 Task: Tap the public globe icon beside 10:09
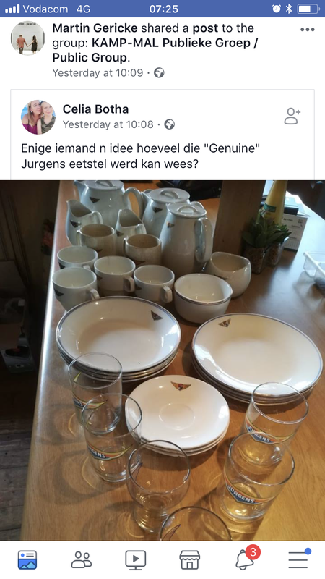click(x=159, y=73)
